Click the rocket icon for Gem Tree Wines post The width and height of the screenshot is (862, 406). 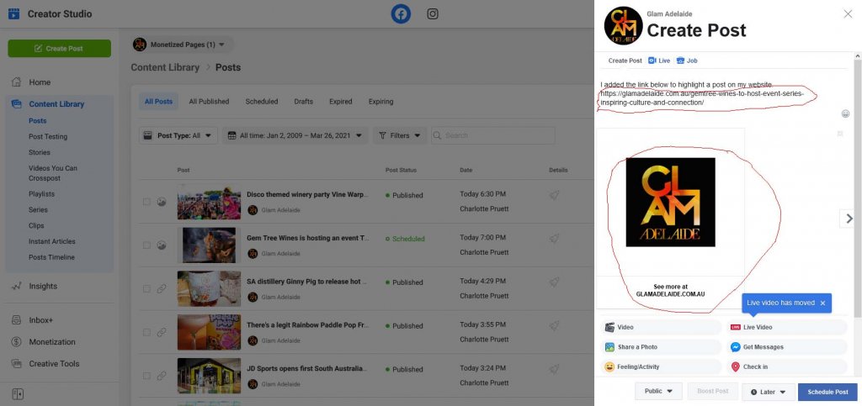click(x=554, y=238)
